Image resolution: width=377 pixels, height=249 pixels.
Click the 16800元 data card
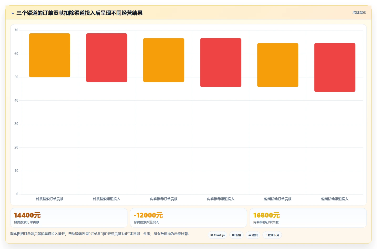308,218
